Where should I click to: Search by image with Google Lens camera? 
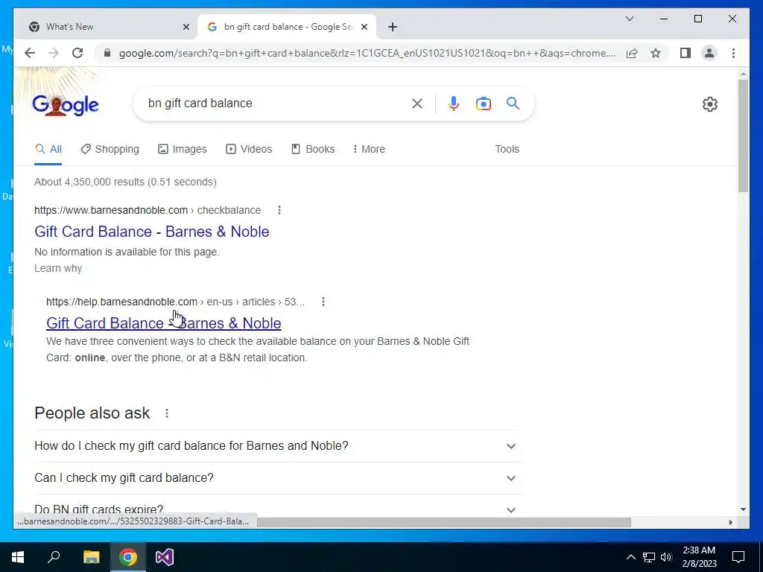(x=483, y=104)
